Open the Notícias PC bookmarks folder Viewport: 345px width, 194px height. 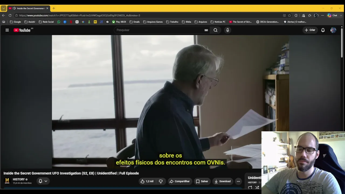coord(218,22)
